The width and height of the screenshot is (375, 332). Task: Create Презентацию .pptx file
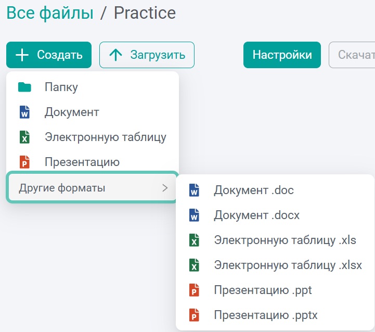tap(275, 315)
